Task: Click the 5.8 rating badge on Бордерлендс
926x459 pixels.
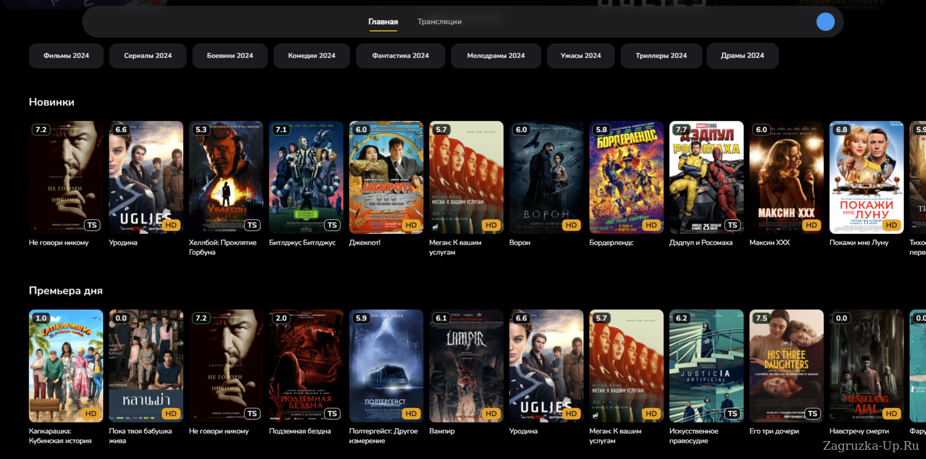Action: tap(601, 130)
